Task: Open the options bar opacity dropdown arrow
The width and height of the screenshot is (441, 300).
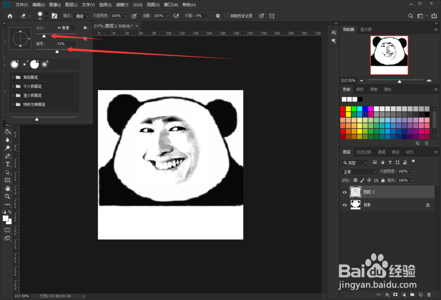Action: [x=125, y=16]
